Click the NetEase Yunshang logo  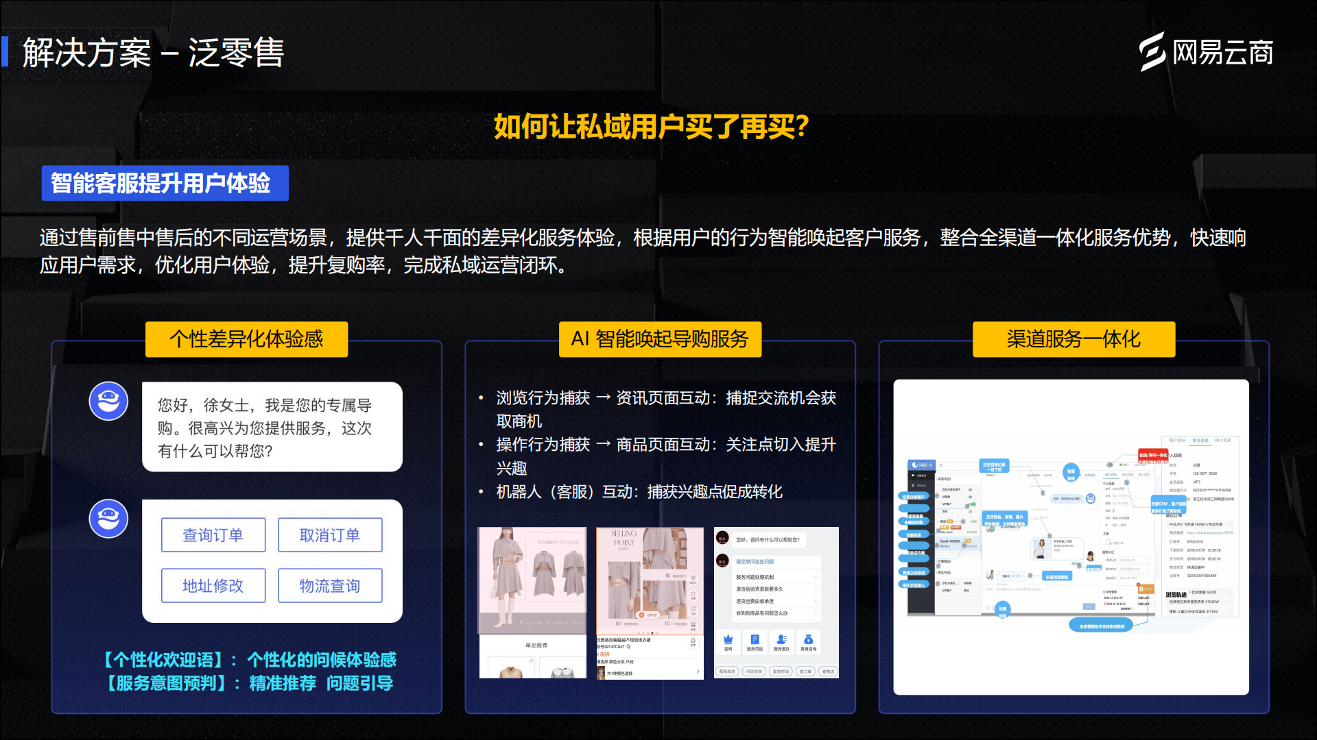pyautogui.click(x=1205, y=52)
